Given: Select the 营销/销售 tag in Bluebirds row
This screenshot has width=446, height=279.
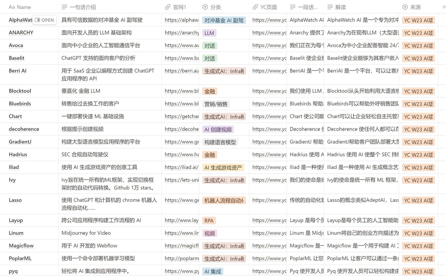Looking at the screenshot, I should tap(216, 104).
